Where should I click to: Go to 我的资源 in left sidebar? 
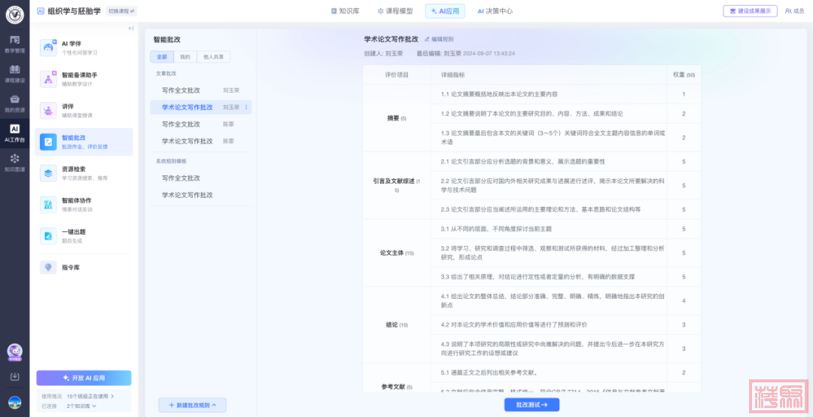click(x=14, y=103)
